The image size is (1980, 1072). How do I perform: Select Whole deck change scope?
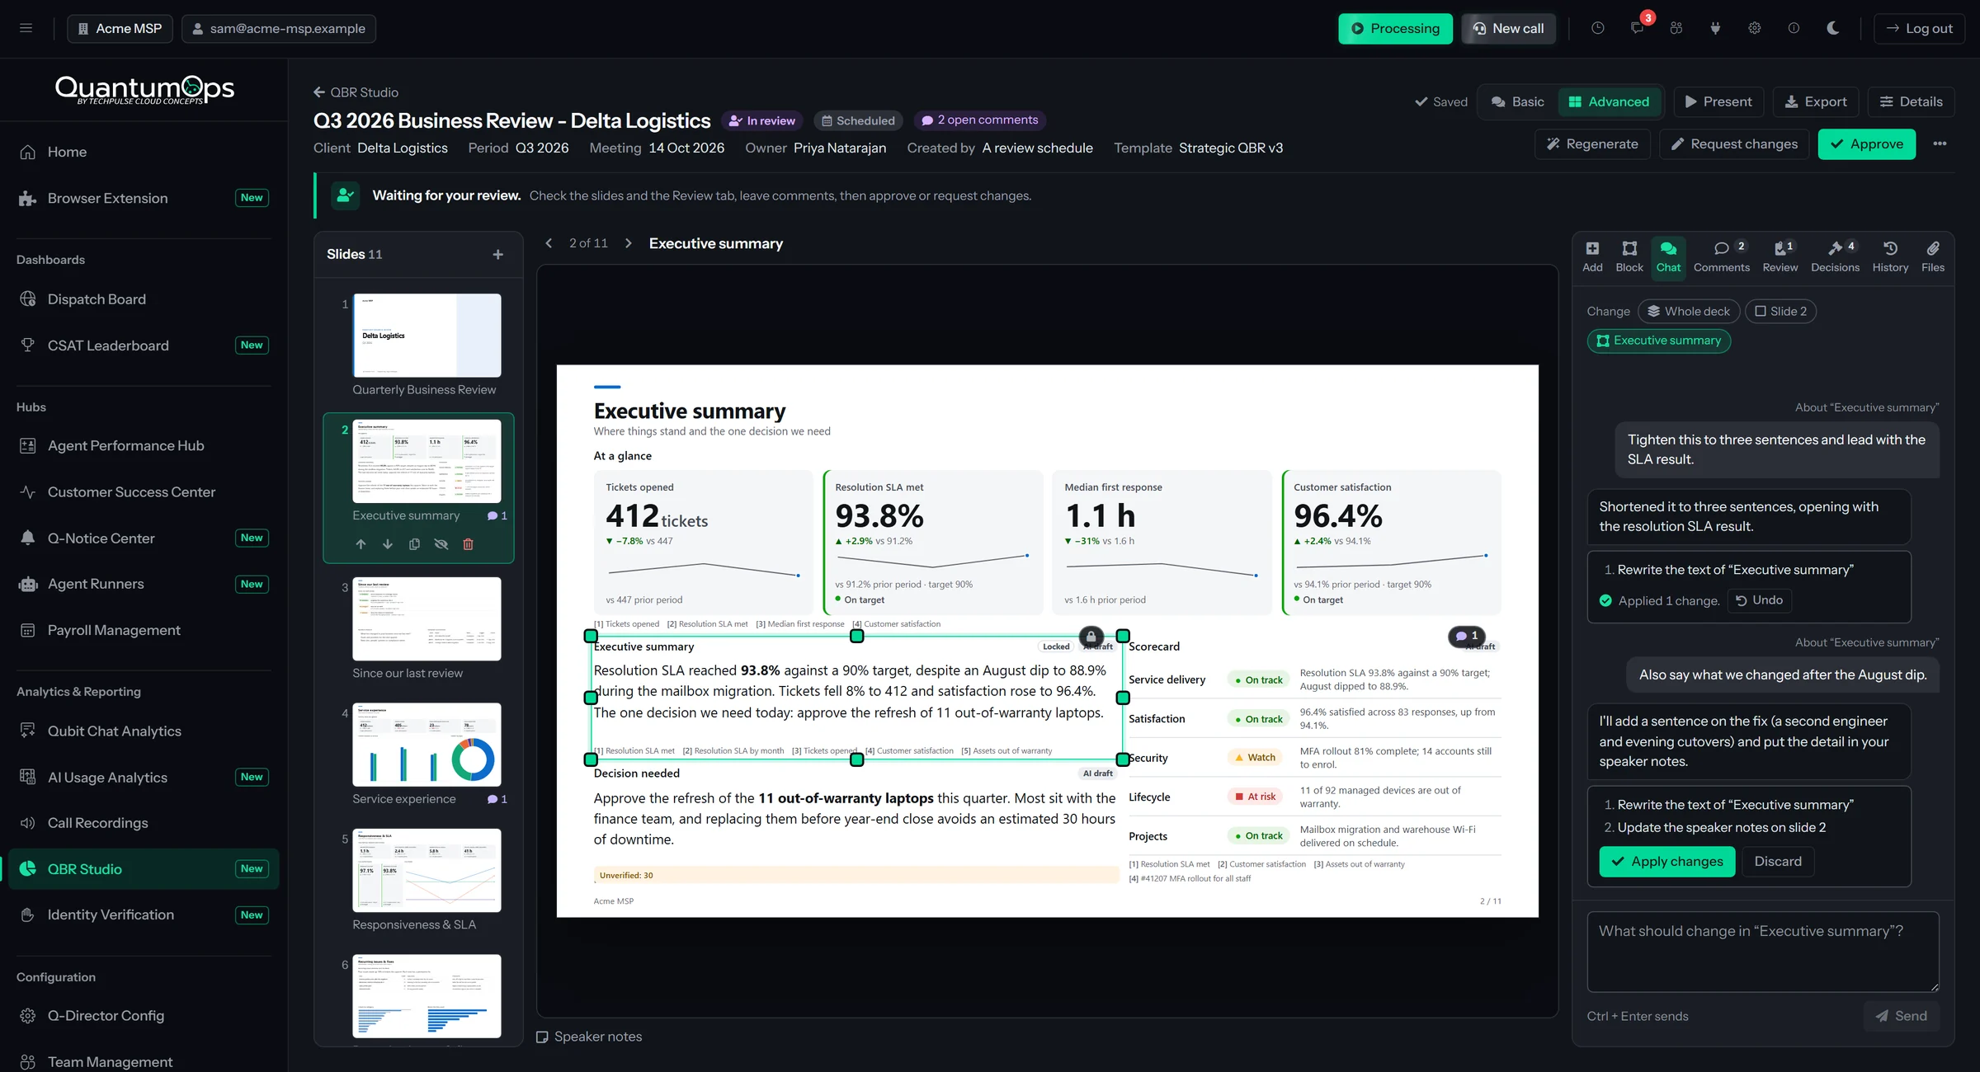click(x=1689, y=311)
